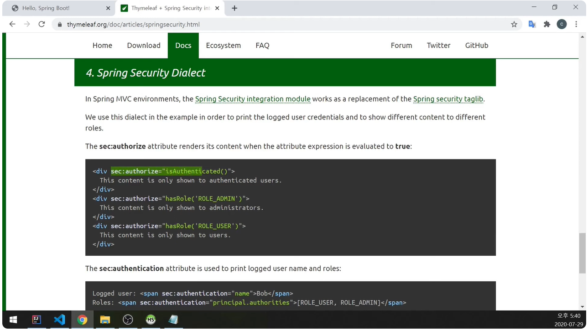Click the page scrollbar thumb

click(x=582, y=253)
